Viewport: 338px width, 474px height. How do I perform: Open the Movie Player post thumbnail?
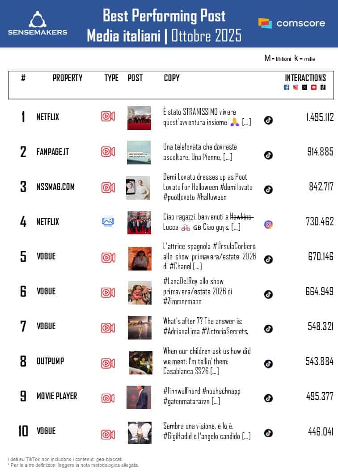point(139,397)
